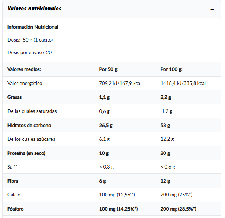Click the Calcio 100 mg (12,5%*) value

pos(117,195)
